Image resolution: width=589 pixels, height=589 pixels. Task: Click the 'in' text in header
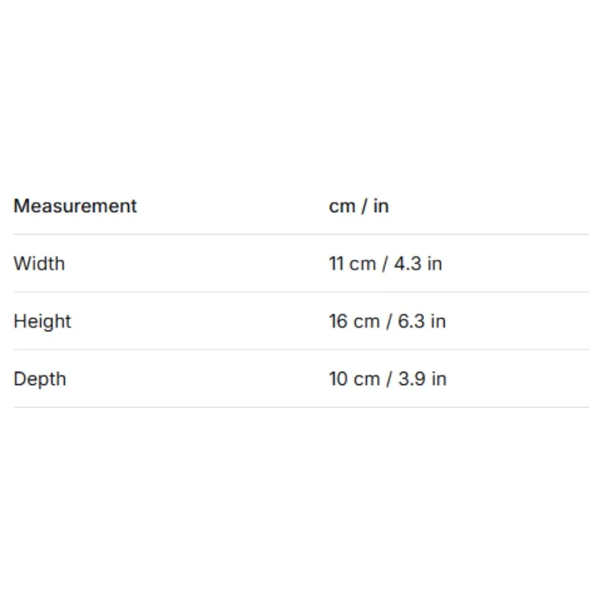(381, 206)
